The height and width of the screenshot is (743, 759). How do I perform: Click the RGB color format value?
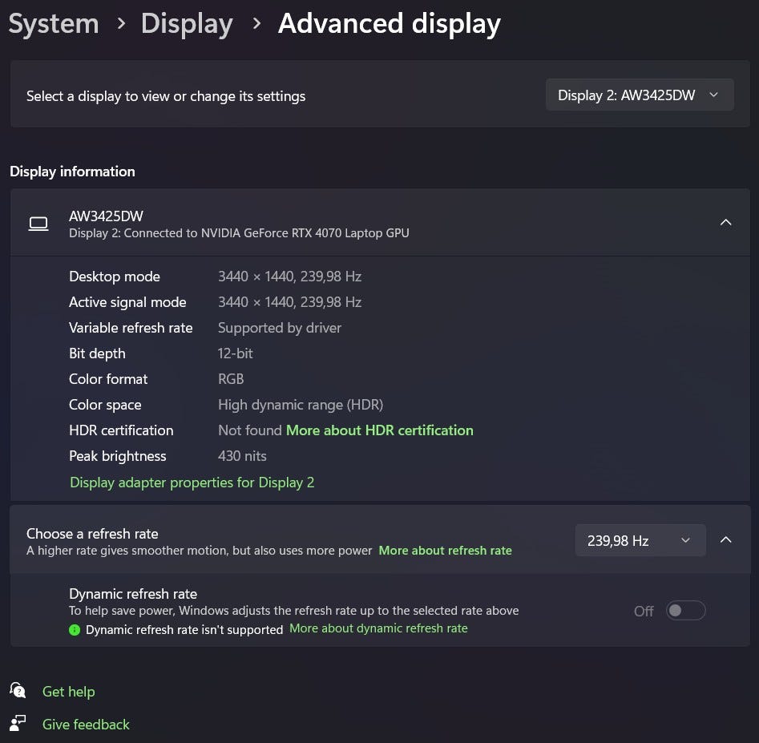pyautogui.click(x=231, y=379)
